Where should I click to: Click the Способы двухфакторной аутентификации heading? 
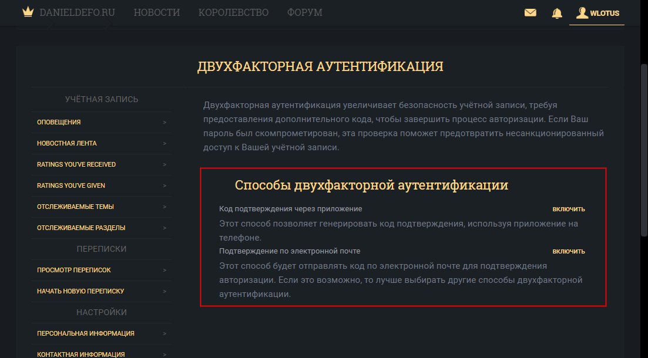[371, 185]
